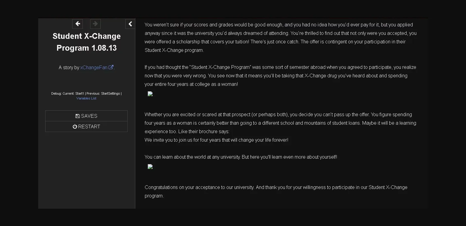The height and width of the screenshot is (226, 466).
Task: Click the second broken image placeholder near bottom
Action: coord(150,167)
